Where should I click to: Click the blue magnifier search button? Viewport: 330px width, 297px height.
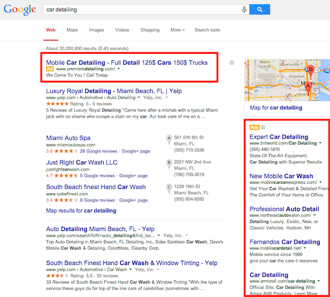coord(260,10)
